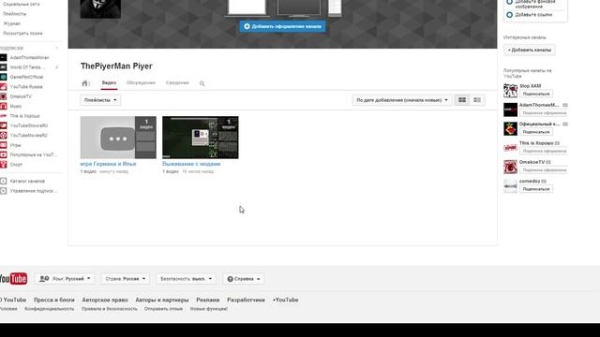Open the Пресса и блоги footer link
Image resolution: width=600 pixels, height=337 pixels.
[x=54, y=300]
